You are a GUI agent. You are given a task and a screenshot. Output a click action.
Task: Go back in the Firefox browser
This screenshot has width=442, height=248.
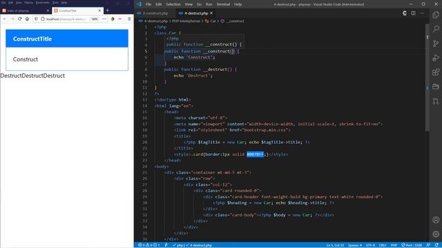(x=5, y=19)
